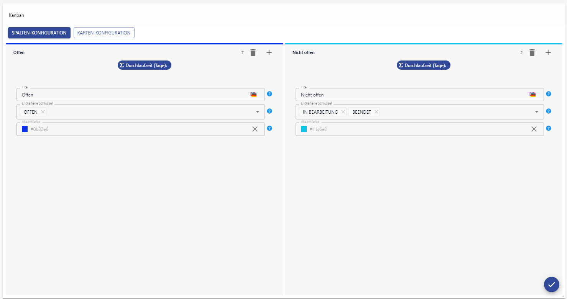This screenshot has height=299, width=567.
Task: Click the Titel input containing Nicht offen
Action: pyautogui.click(x=410, y=95)
